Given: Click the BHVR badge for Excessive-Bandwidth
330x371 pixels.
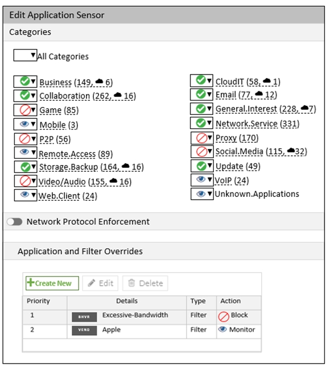Looking at the screenshot, I should (x=84, y=317).
